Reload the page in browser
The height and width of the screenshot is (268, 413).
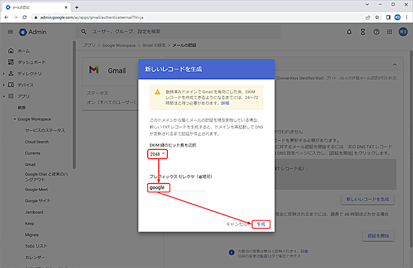24,17
